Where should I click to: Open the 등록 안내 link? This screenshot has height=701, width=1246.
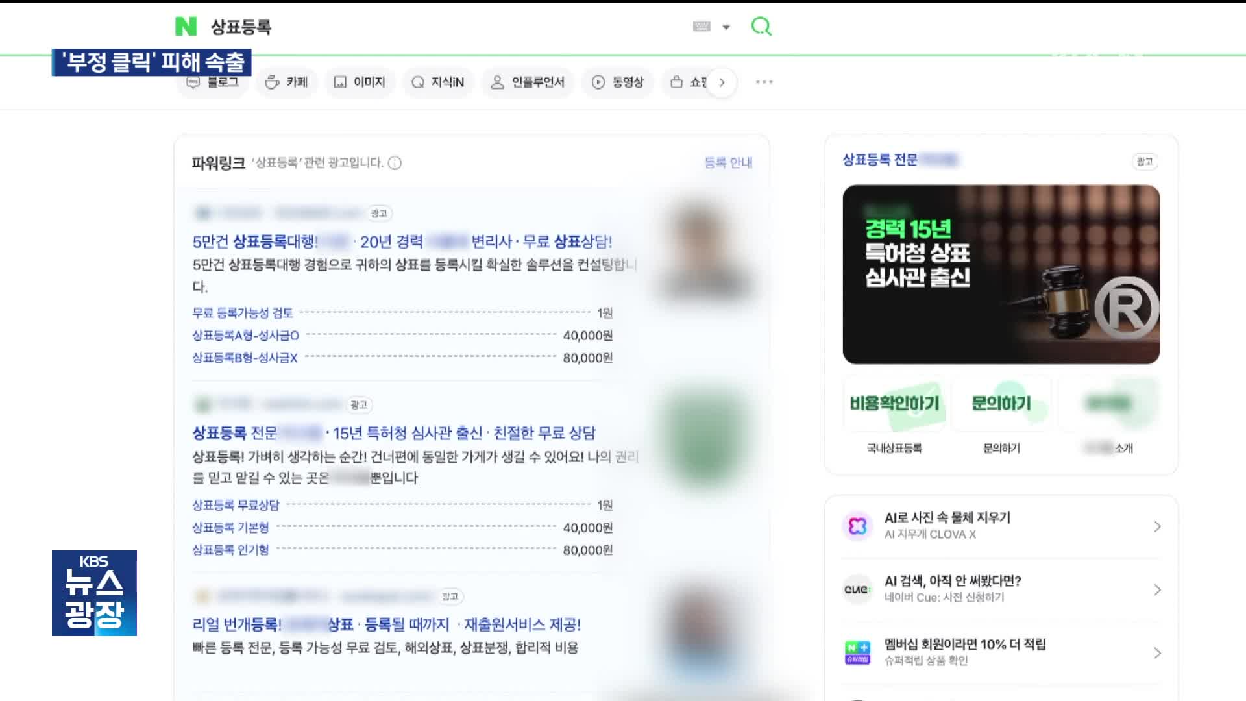pos(728,163)
